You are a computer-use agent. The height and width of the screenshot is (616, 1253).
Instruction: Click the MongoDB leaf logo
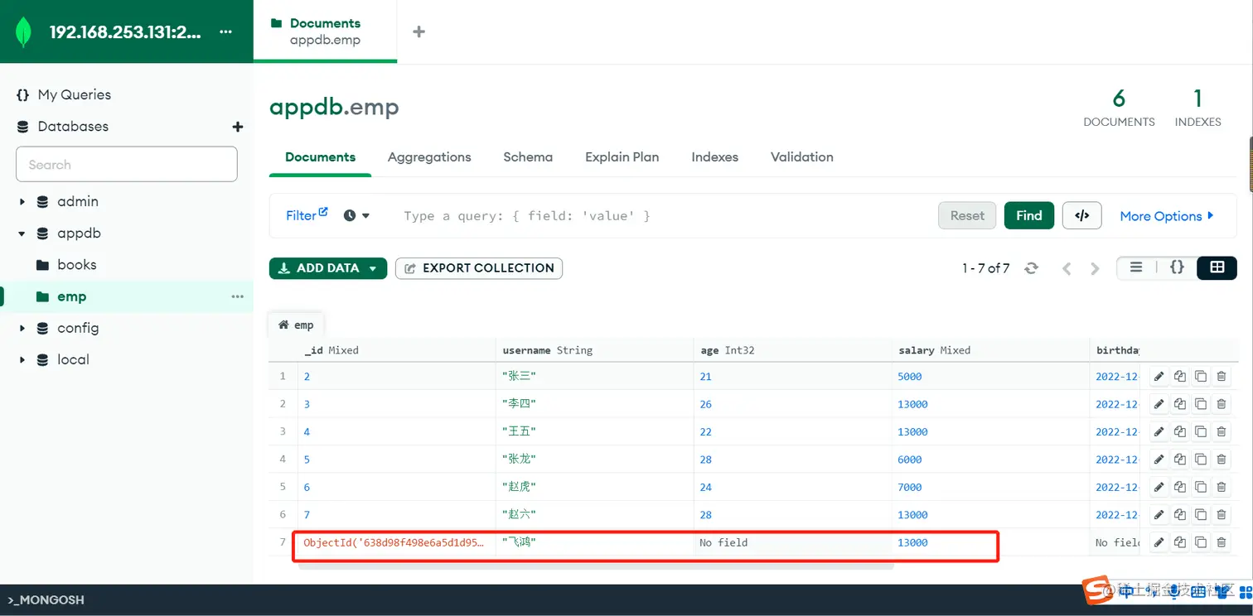pos(23,31)
